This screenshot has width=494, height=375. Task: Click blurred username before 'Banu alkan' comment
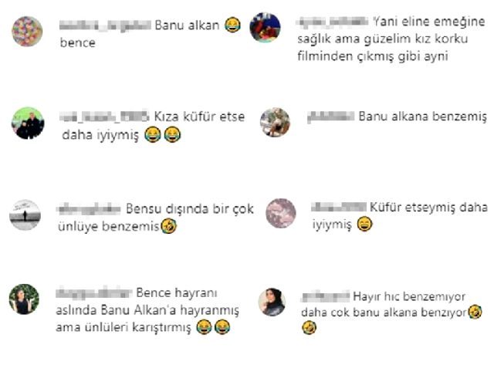[105, 25]
